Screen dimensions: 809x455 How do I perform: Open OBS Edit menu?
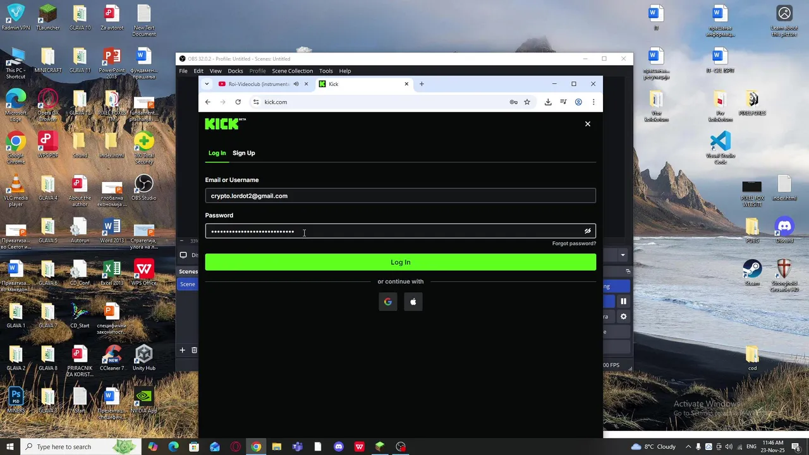[198, 71]
